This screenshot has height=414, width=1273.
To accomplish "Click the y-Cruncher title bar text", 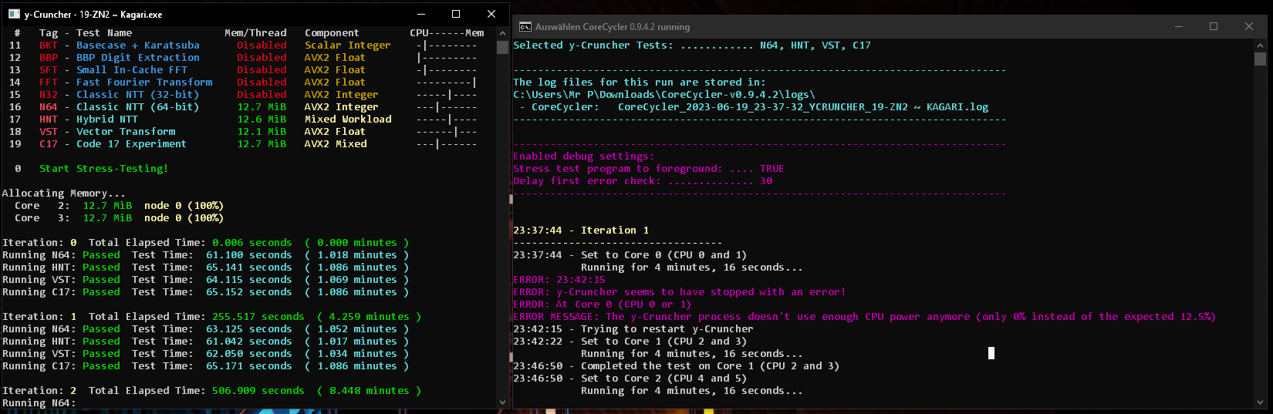I will 93,14.
